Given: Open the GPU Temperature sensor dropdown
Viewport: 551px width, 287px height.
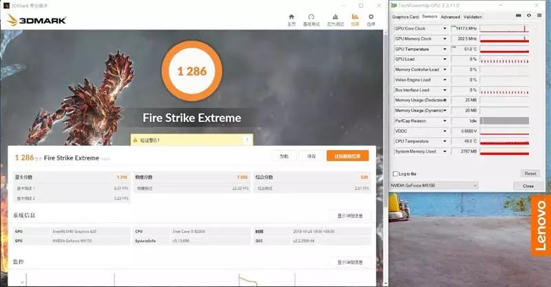Looking at the screenshot, I should pyautogui.click(x=444, y=49).
